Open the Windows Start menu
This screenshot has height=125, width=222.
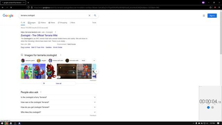[x=2, y=123]
